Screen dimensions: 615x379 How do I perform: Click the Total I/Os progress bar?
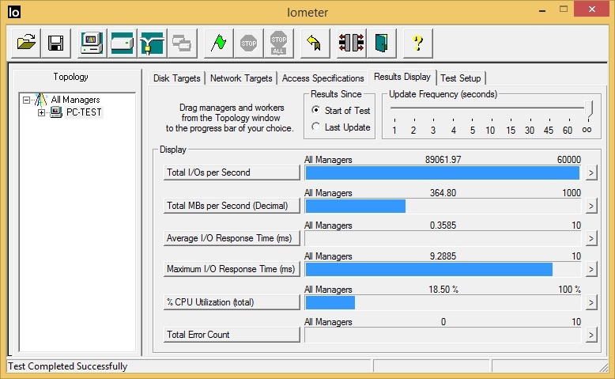[x=443, y=172]
